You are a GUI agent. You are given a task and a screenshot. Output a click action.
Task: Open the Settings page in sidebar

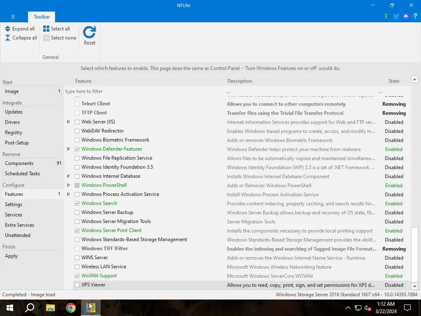[x=32, y=204]
